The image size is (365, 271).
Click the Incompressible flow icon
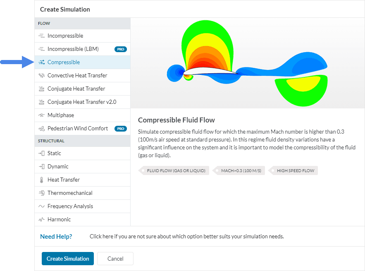[41, 36]
